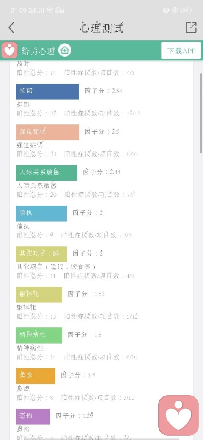Click the 下载APP button

[181, 50]
